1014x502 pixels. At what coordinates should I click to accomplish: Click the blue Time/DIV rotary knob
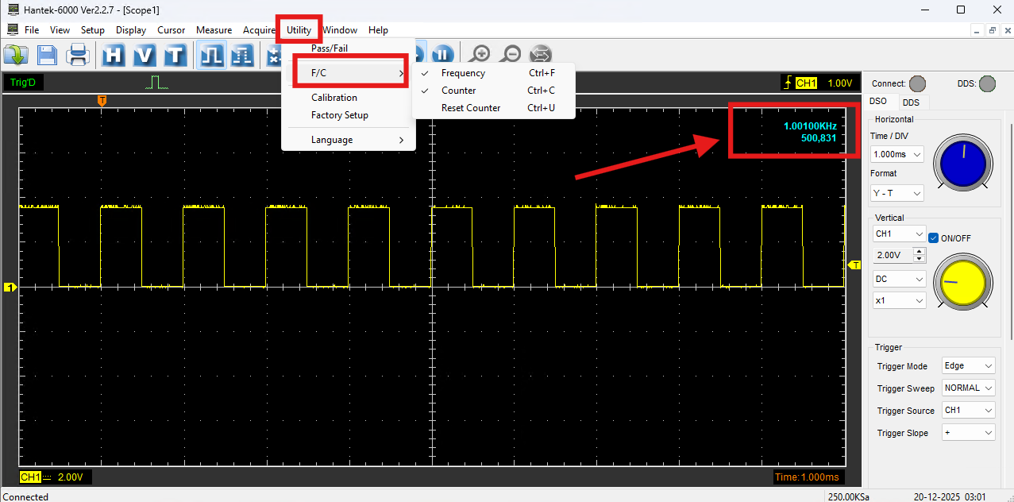click(962, 162)
